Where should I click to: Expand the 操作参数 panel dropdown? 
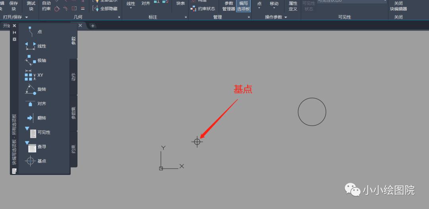point(286,17)
